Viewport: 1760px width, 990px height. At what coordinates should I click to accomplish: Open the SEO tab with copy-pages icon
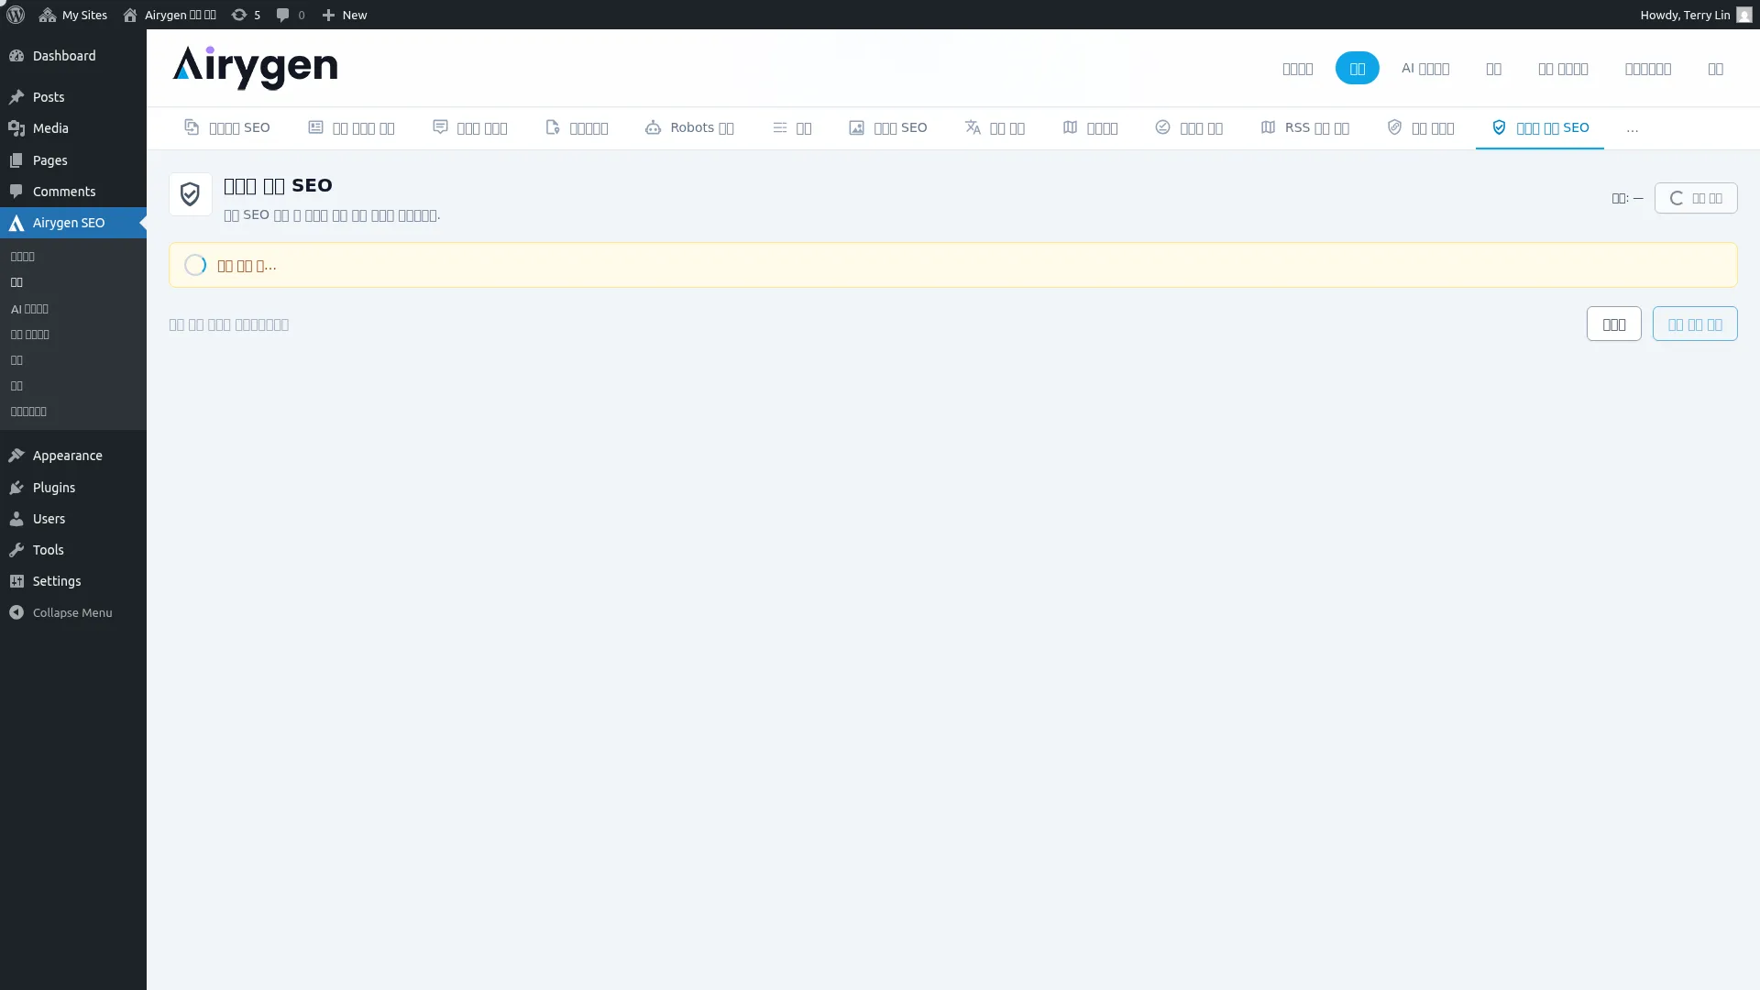point(227,127)
